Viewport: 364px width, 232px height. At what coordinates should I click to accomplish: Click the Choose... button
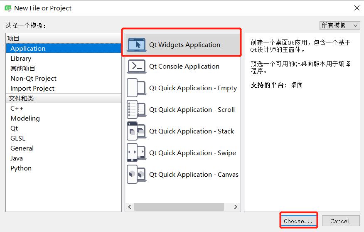pyautogui.click(x=298, y=221)
